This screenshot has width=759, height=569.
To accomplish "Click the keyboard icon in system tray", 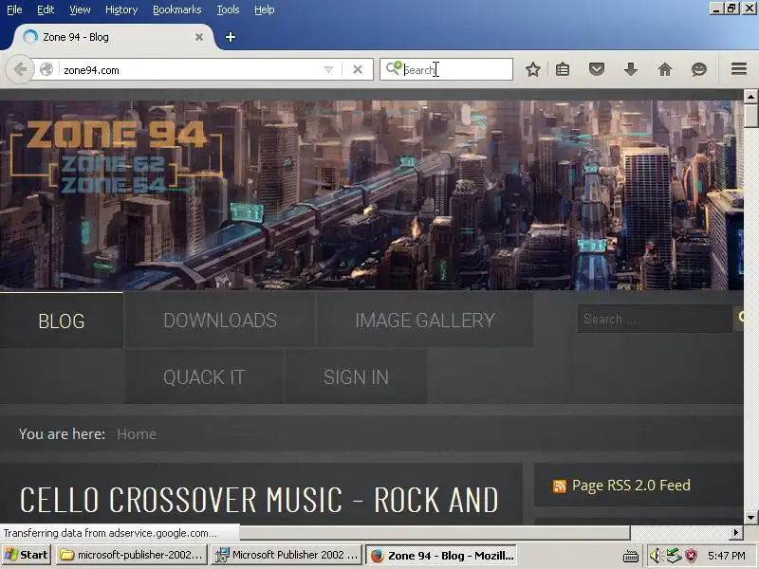I will (x=631, y=556).
